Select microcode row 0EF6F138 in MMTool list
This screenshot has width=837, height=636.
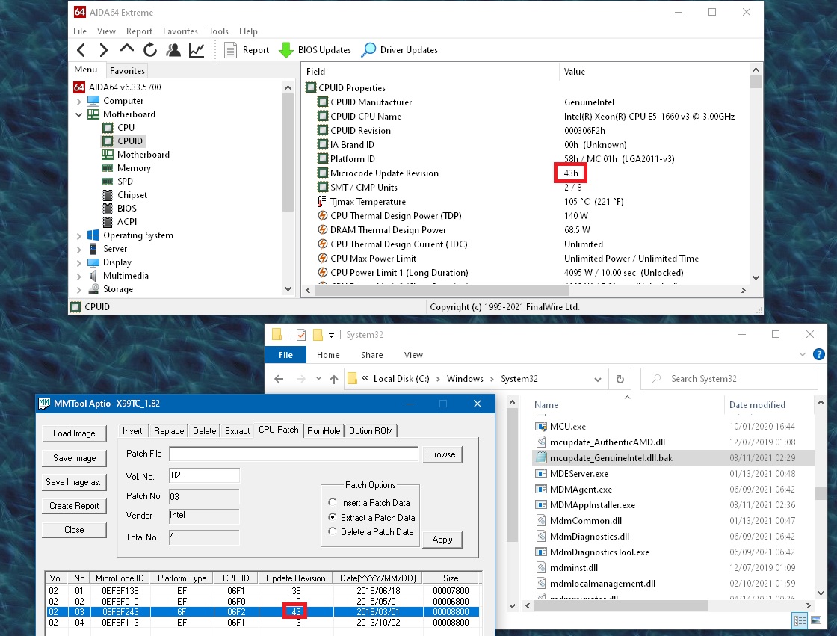click(x=262, y=591)
